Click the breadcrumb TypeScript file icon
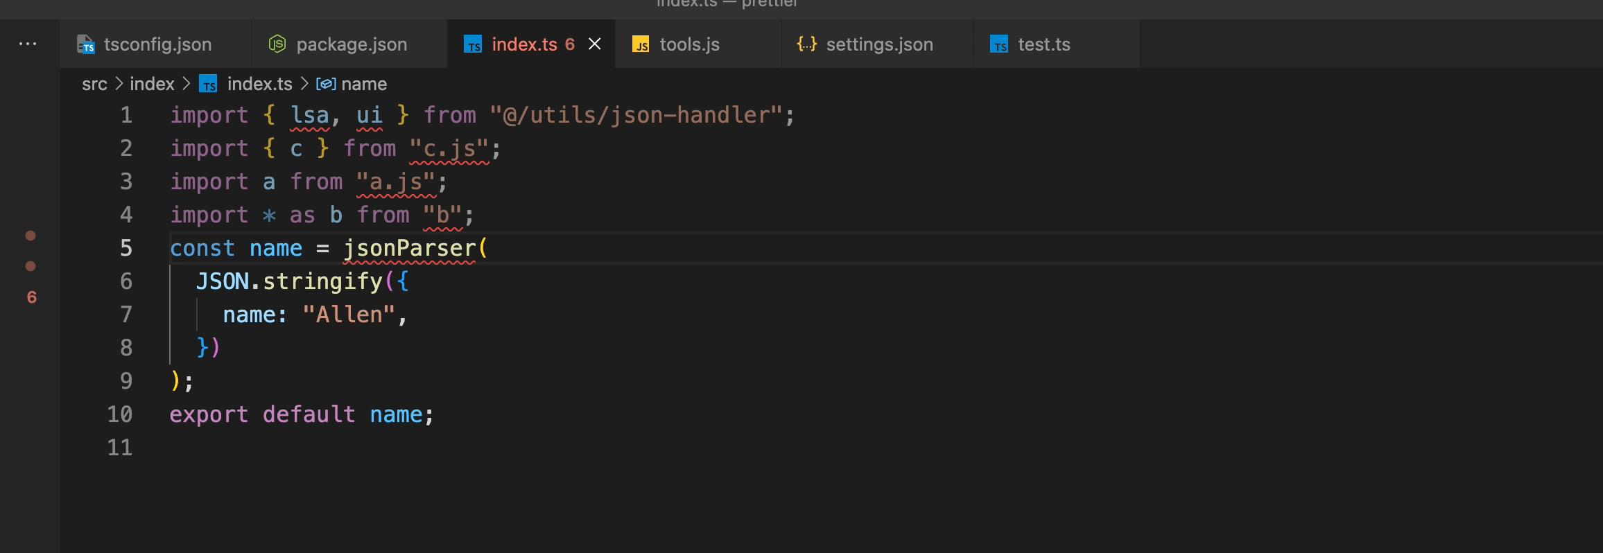This screenshot has width=1603, height=553. pyautogui.click(x=208, y=84)
